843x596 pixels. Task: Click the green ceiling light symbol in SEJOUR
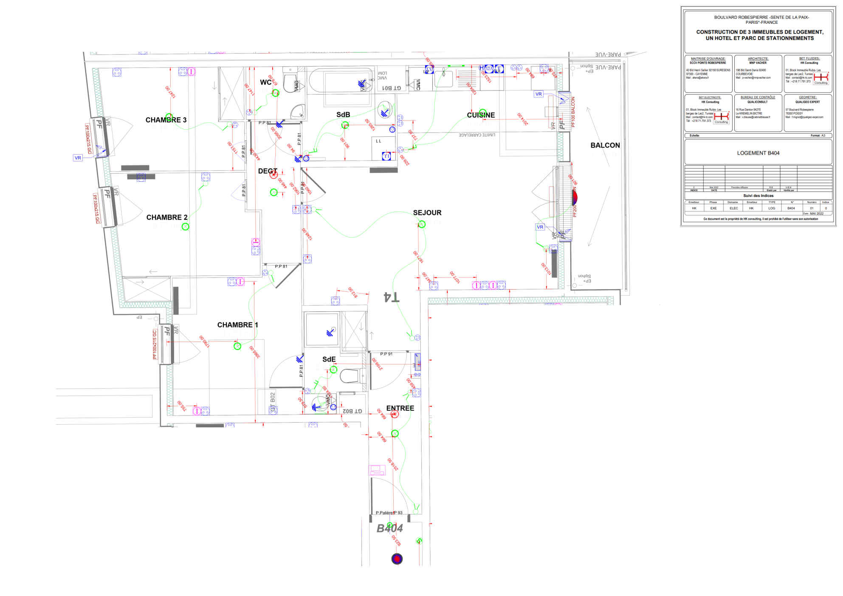coord(422,224)
